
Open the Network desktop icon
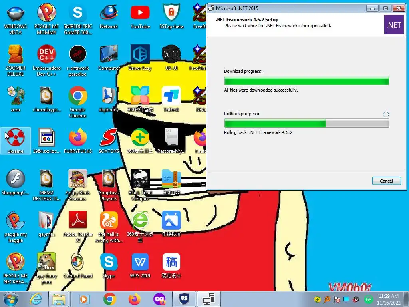click(x=109, y=16)
